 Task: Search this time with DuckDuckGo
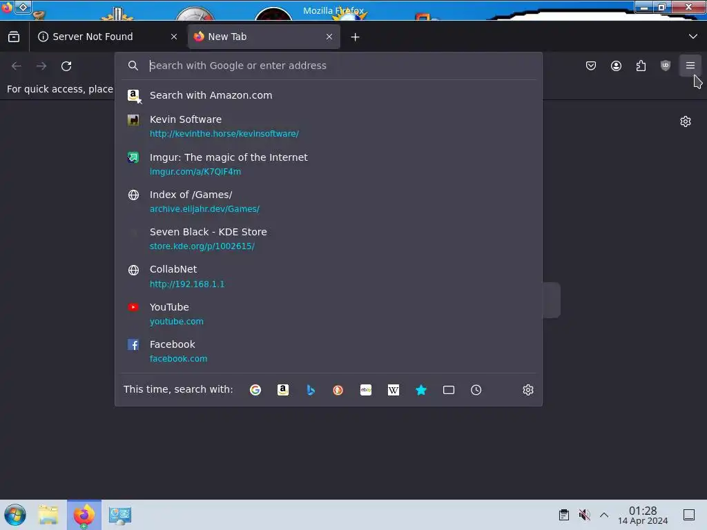(338, 390)
